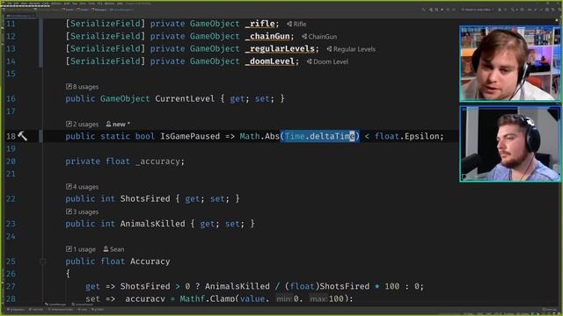Click the 'set' accessor of ShotsFired
563x316 pixels.
pos(217,198)
